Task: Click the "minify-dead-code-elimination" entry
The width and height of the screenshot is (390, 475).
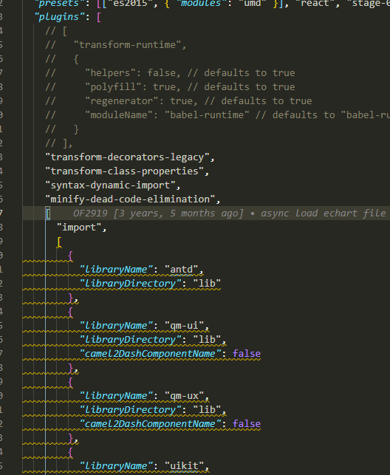Action: coord(130,199)
